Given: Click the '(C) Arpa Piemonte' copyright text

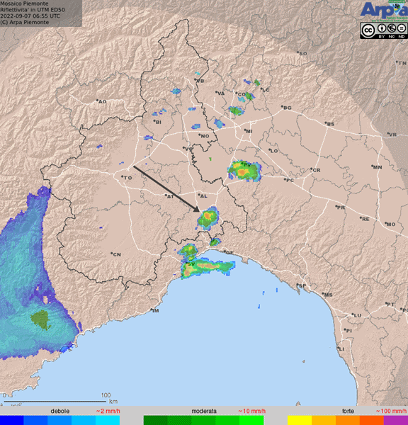Looking at the screenshot, I should [24, 22].
